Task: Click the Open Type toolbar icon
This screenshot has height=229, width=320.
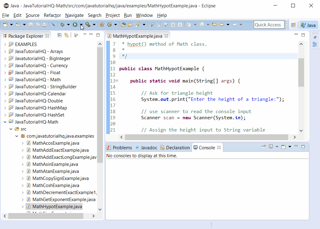Action: 123,25
